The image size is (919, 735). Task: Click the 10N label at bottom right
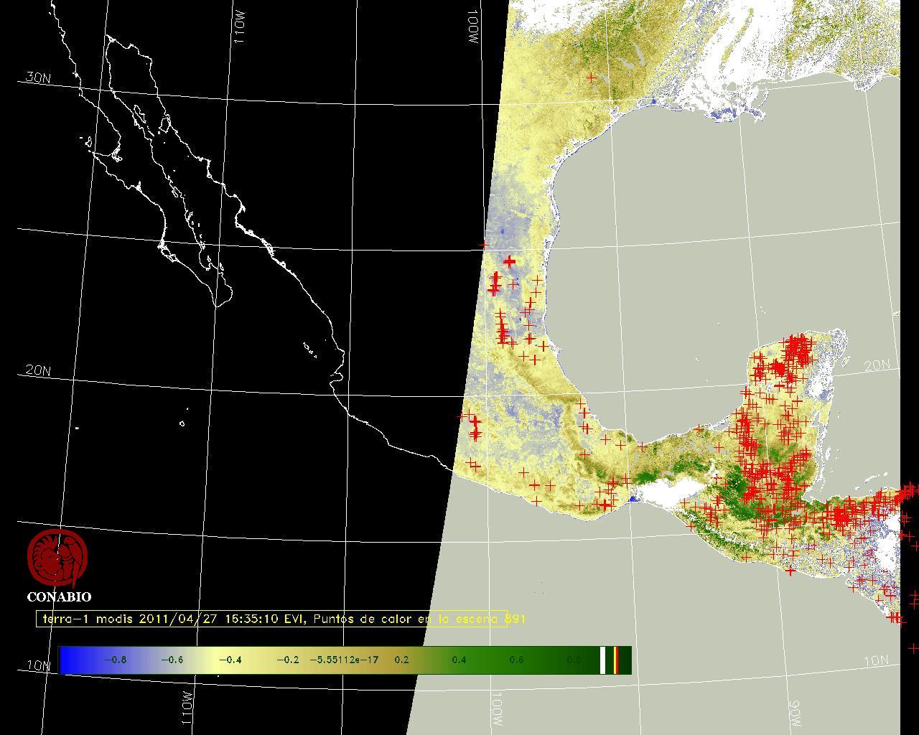coord(875,660)
